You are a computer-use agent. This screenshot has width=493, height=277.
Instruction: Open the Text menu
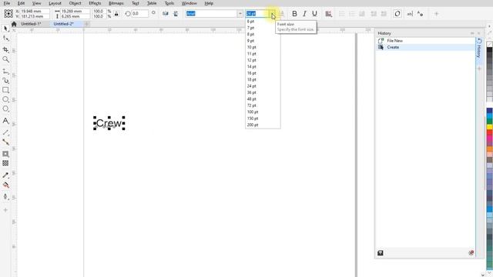136,3
